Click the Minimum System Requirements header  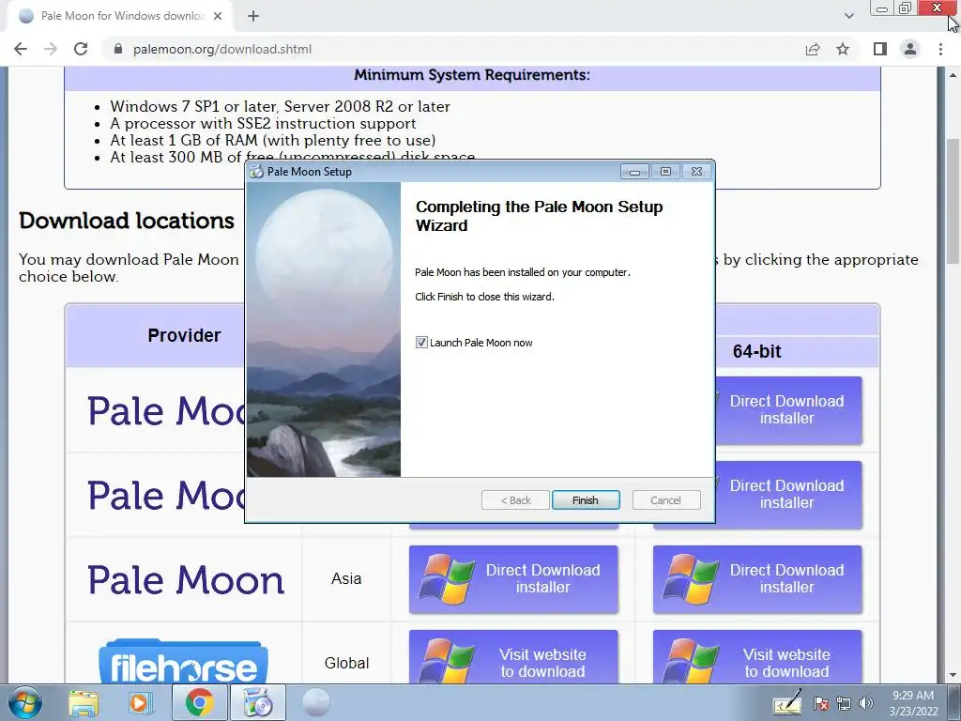click(x=472, y=75)
